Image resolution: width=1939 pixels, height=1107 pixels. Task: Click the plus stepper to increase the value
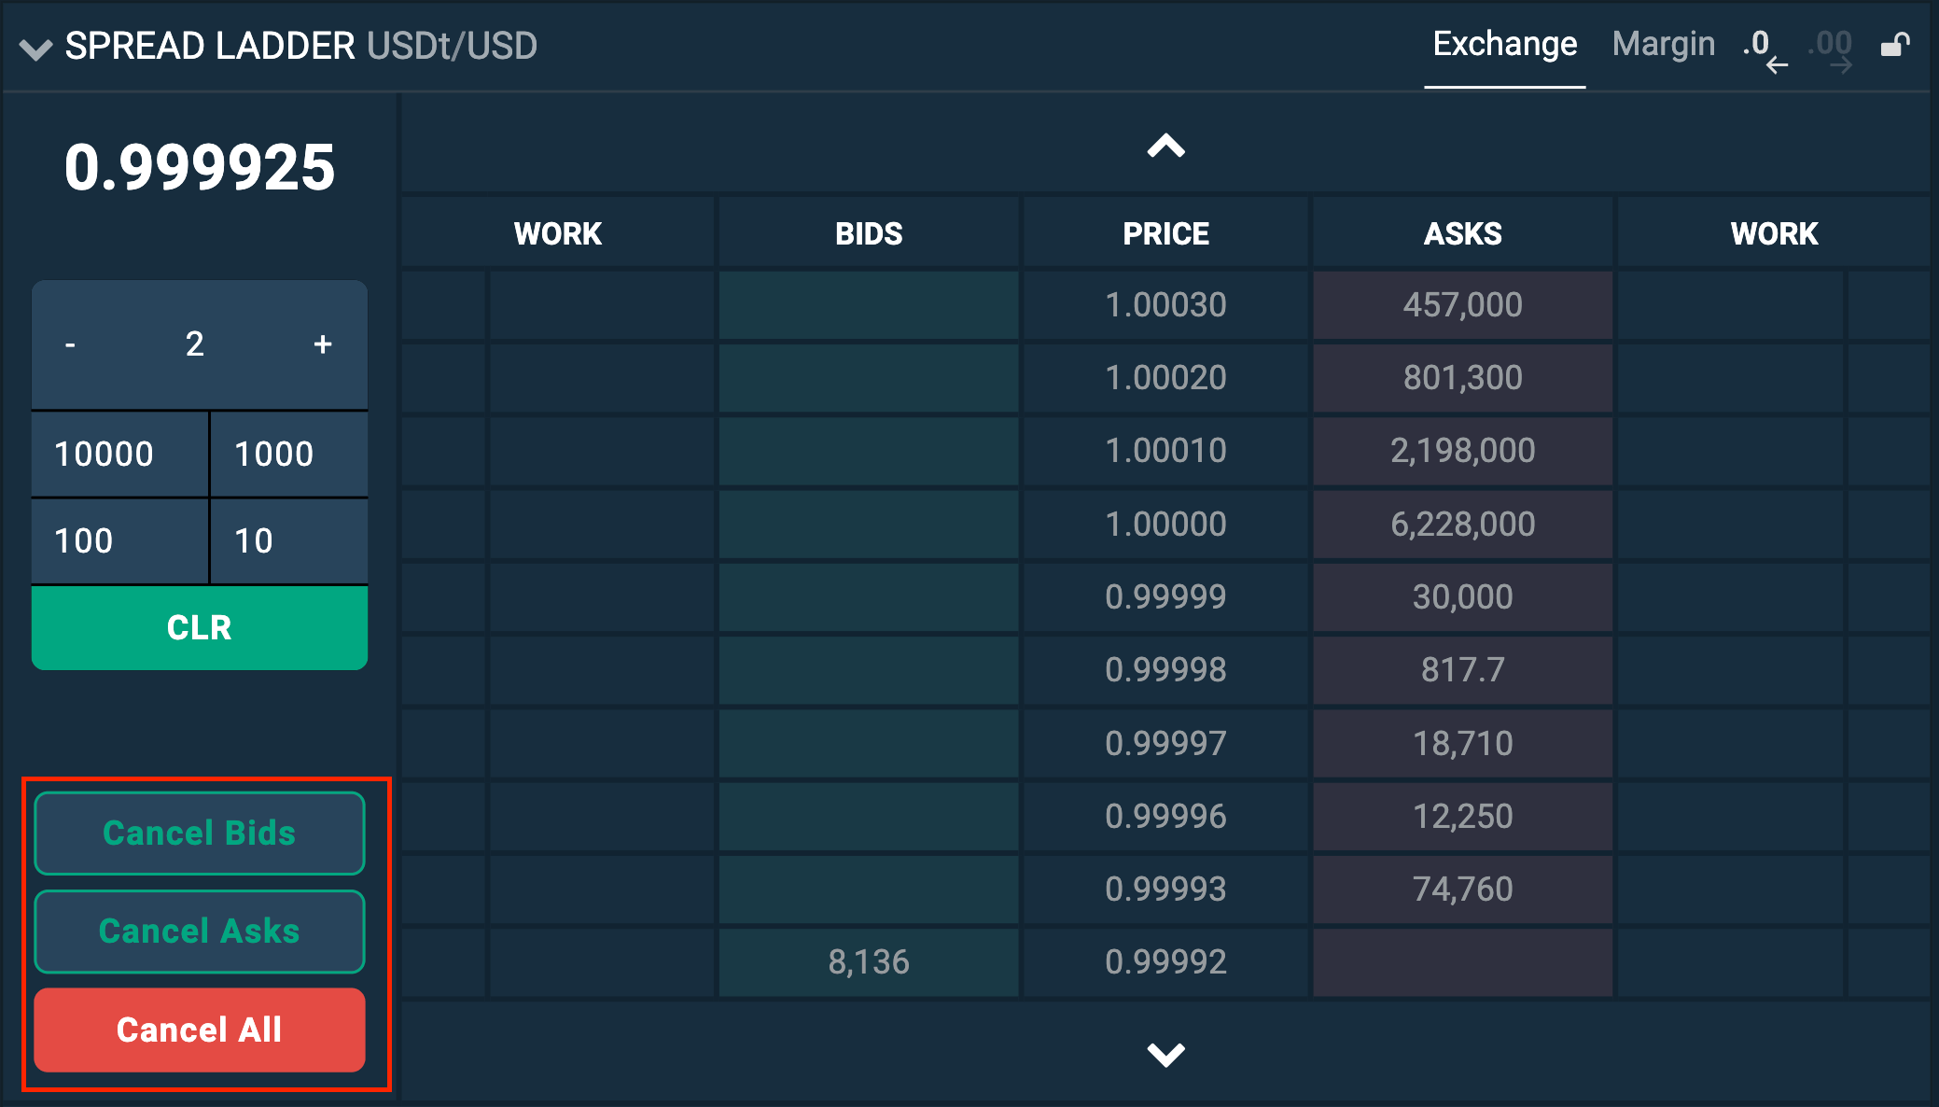pyautogui.click(x=322, y=344)
